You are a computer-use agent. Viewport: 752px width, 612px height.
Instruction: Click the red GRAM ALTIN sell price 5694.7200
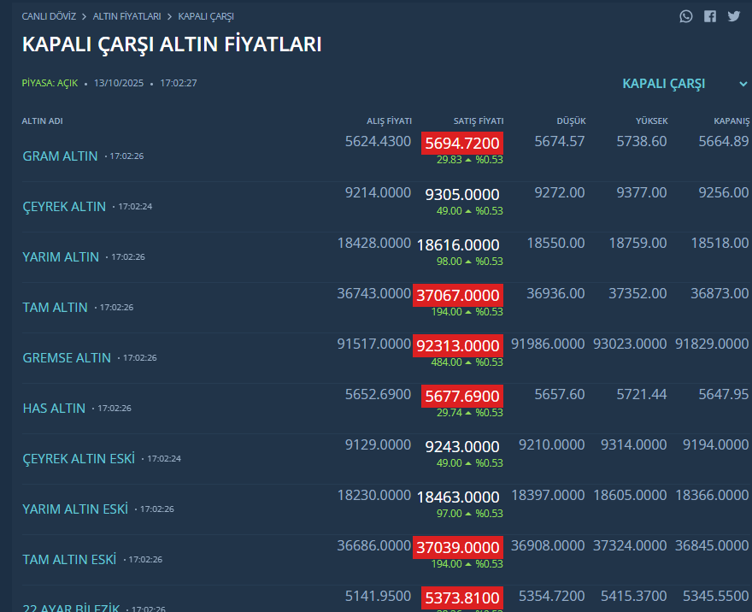461,143
